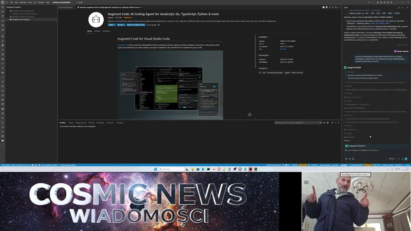This screenshot has height=231, width=411.
Task: Select the Machine Learning category tag
Action: click(297, 73)
